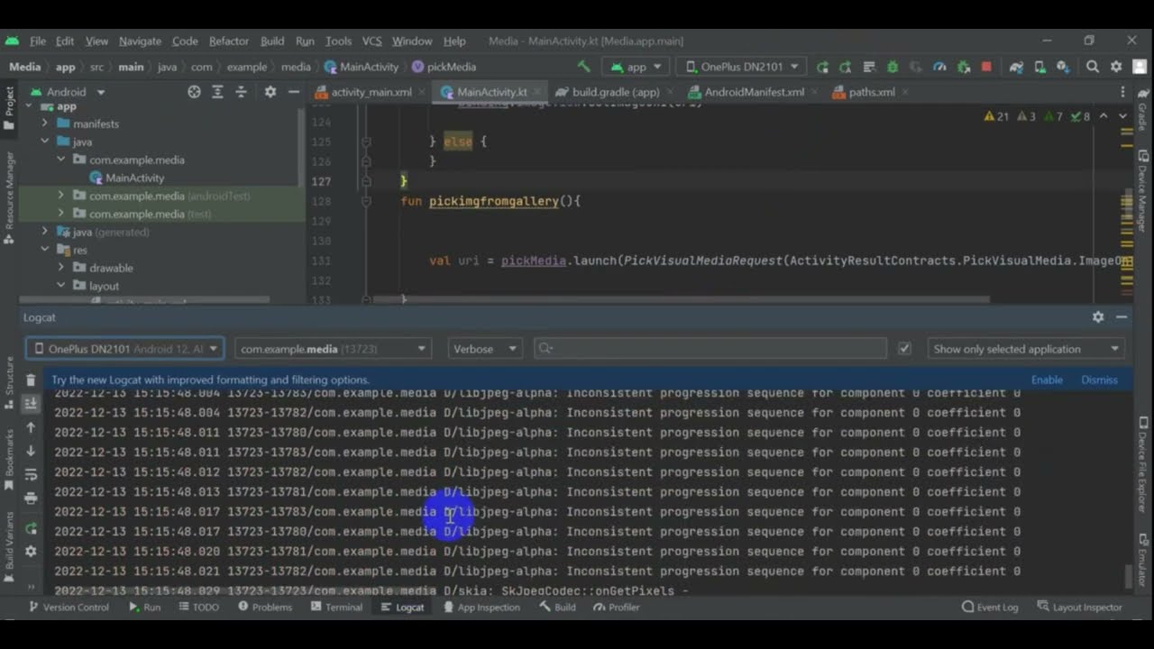Expand the manifests folder
1154x649 pixels.
click(x=44, y=123)
